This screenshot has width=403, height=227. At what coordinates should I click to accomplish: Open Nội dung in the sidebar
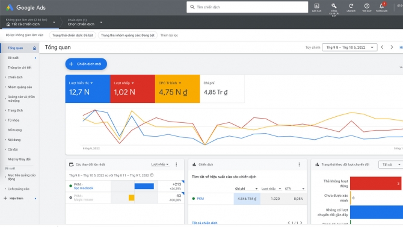point(14,140)
